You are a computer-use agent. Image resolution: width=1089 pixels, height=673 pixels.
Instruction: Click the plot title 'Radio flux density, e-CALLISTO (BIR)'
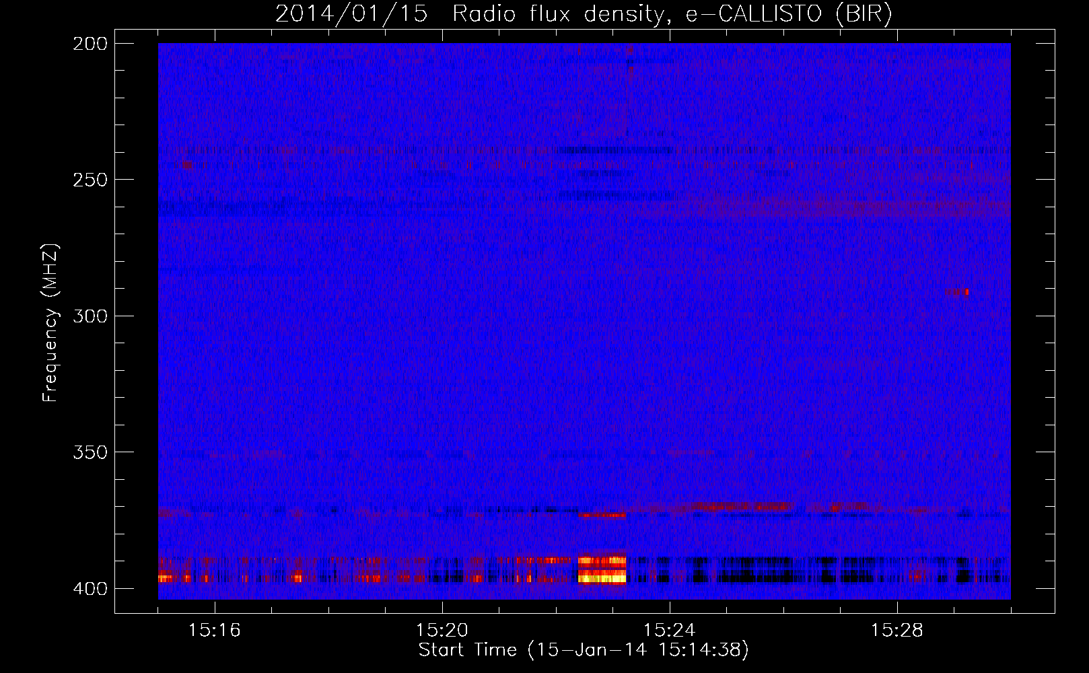672,14
